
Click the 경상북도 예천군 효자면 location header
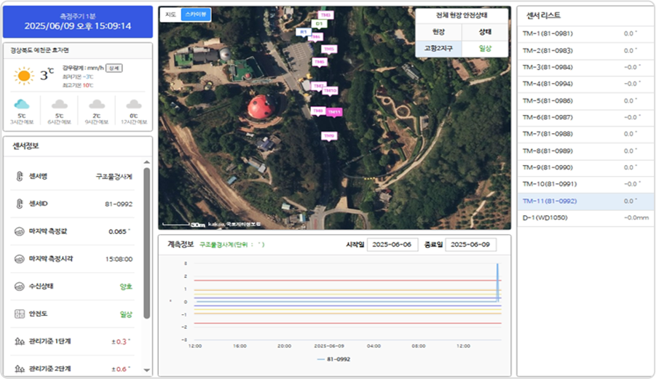(40, 50)
